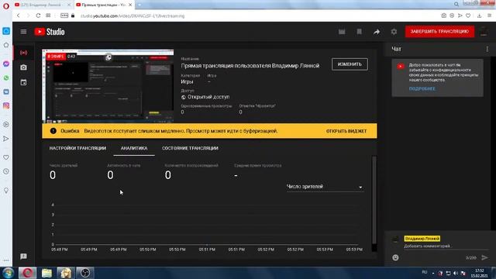
Task: Click the stream title text
Action: coord(250,66)
